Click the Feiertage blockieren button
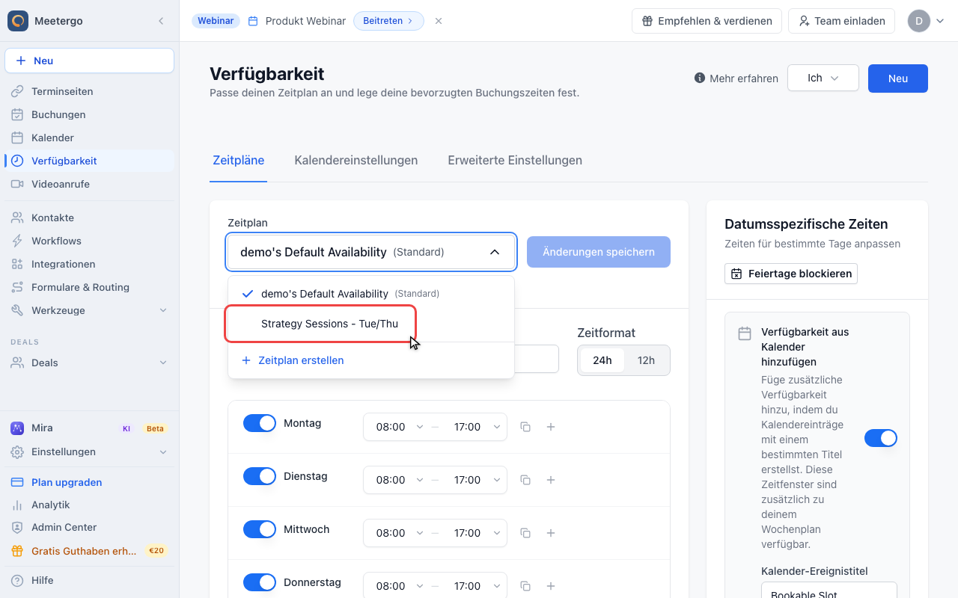 point(791,274)
